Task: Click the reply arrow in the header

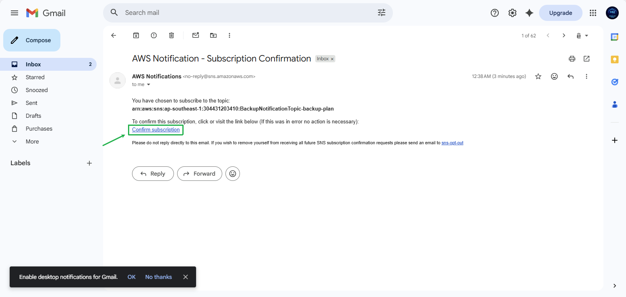Action: tap(570, 76)
